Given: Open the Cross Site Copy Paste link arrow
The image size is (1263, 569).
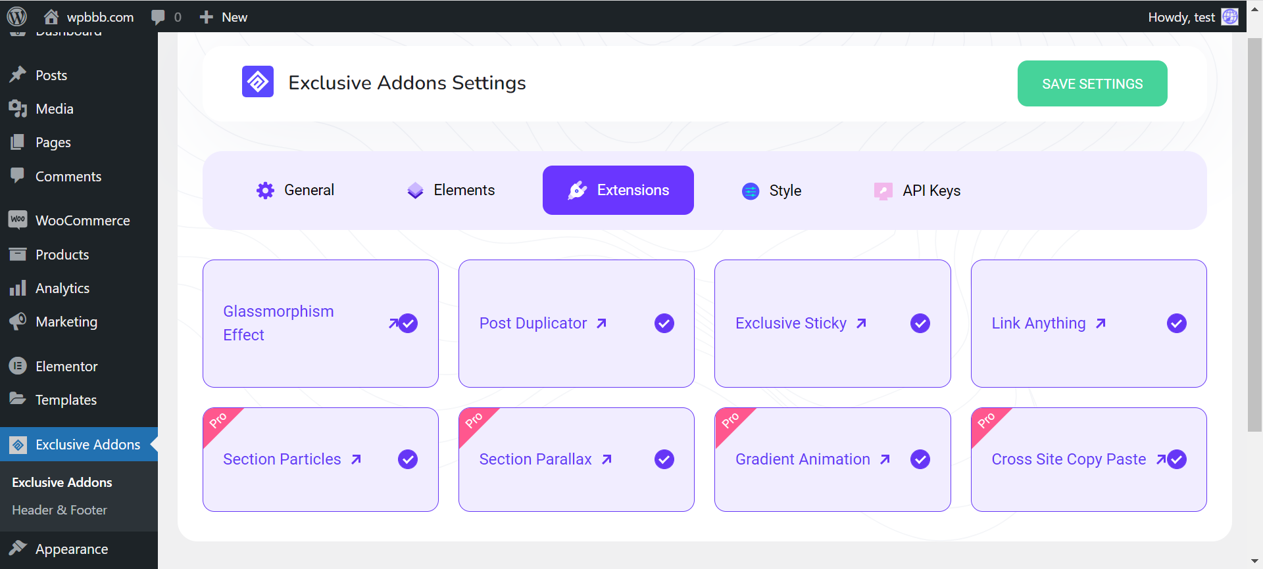Looking at the screenshot, I should 1161,459.
